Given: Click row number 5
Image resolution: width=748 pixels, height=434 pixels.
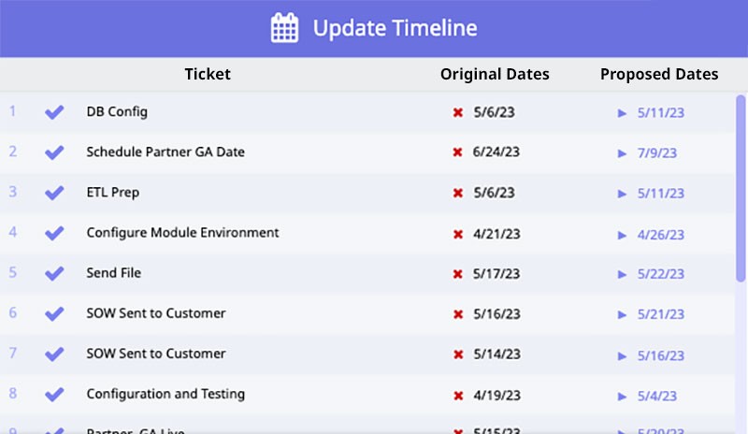Looking at the screenshot, I should pos(13,272).
